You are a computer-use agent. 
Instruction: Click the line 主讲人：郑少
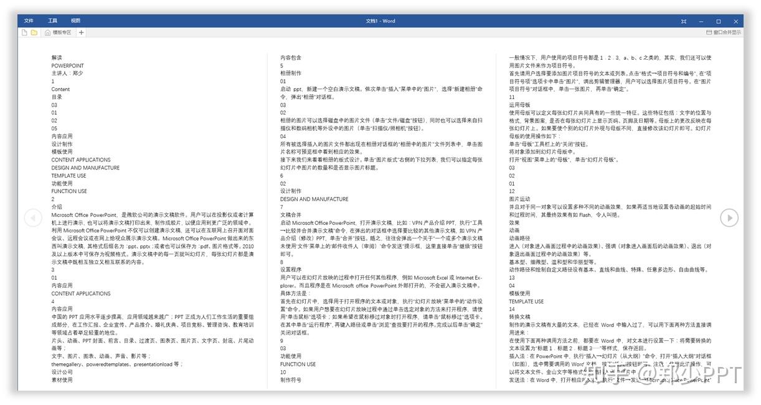pyautogui.click(x=67, y=74)
